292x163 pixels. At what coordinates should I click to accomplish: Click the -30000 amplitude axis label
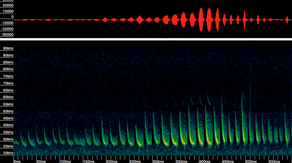[7, 34]
